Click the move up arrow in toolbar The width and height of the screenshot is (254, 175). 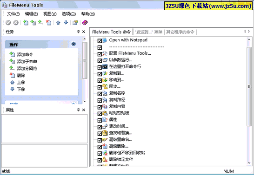(58, 23)
